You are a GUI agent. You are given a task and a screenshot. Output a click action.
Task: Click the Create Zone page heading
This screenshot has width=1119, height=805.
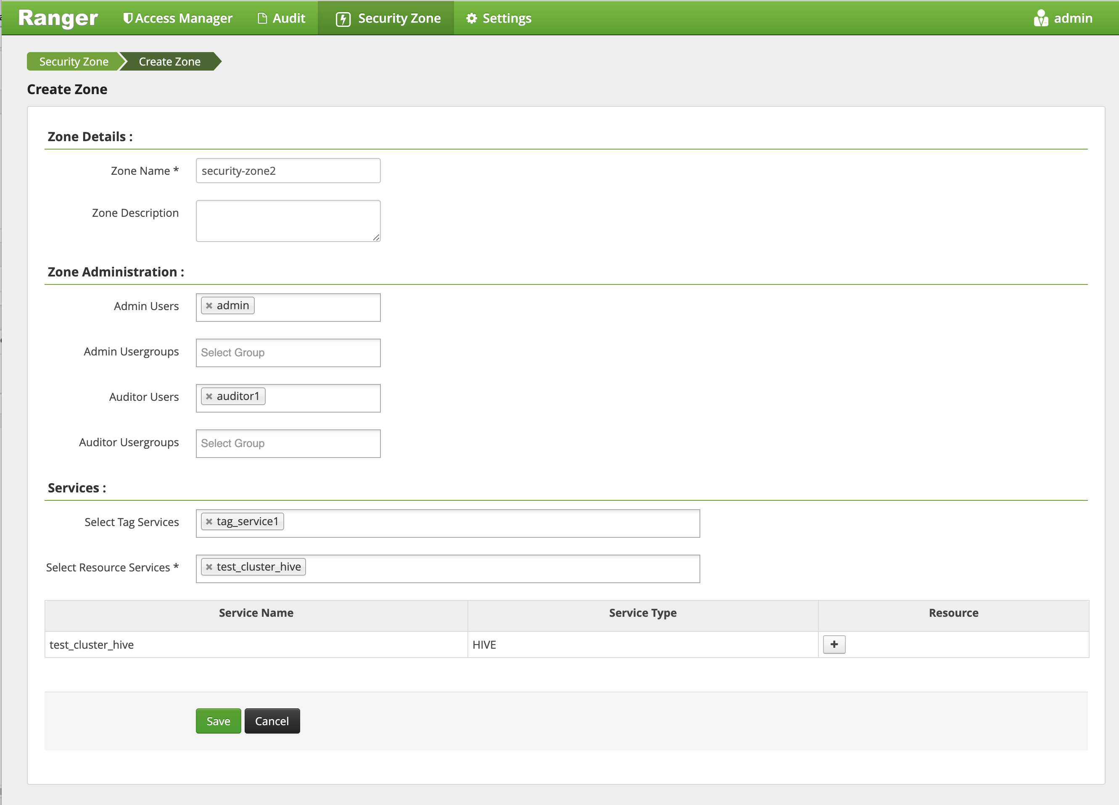67,89
